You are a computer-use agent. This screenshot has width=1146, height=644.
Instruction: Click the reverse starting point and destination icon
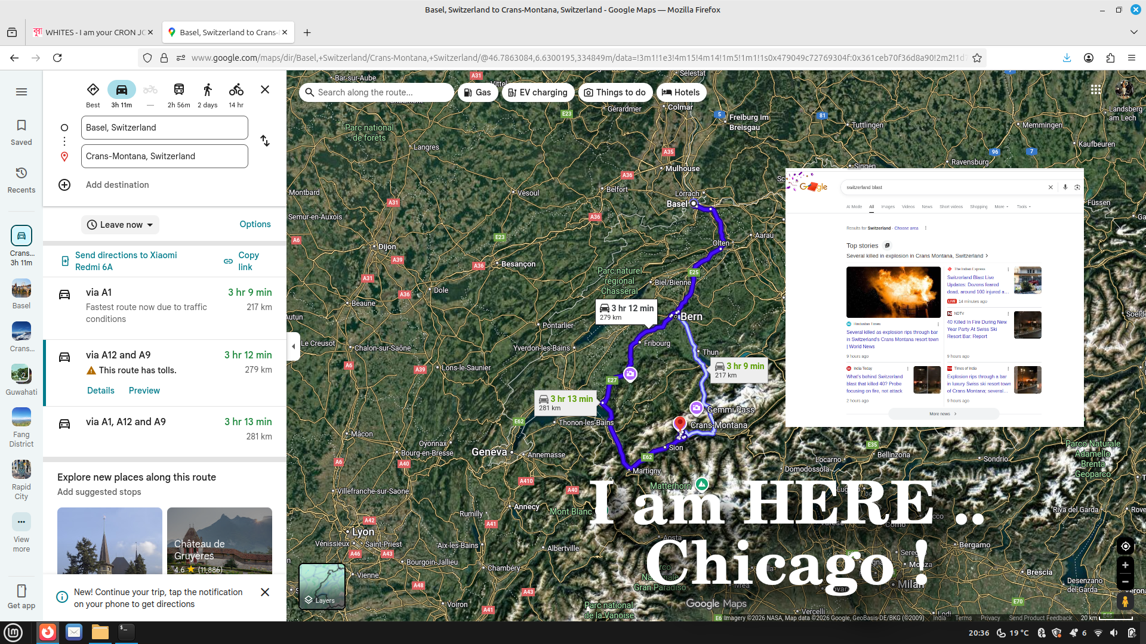pos(265,141)
